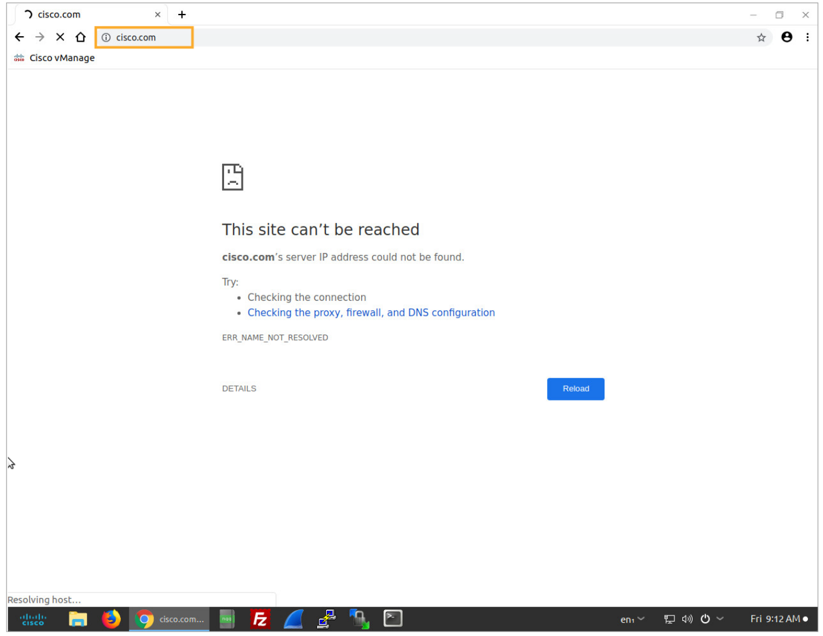Open the terminal from the taskbar

(392, 618)
